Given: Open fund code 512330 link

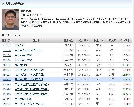Looking at the screenshot, I should (7, 50).
